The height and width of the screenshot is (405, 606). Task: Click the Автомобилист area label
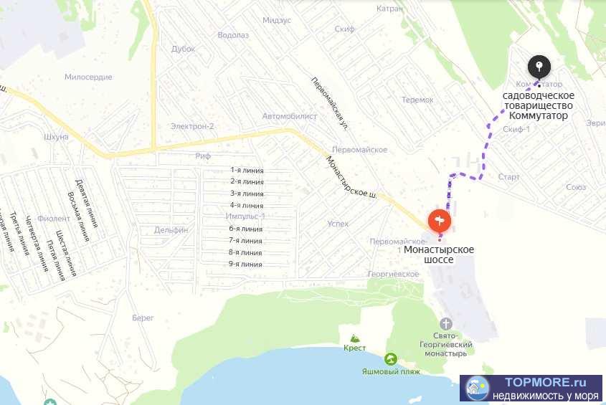[x=290, y=116]
